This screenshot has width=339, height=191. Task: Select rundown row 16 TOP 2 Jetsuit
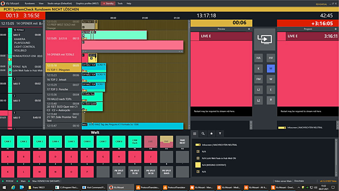point(63,77)
